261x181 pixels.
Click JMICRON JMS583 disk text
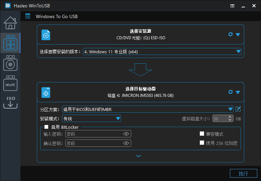coord(141,96)
